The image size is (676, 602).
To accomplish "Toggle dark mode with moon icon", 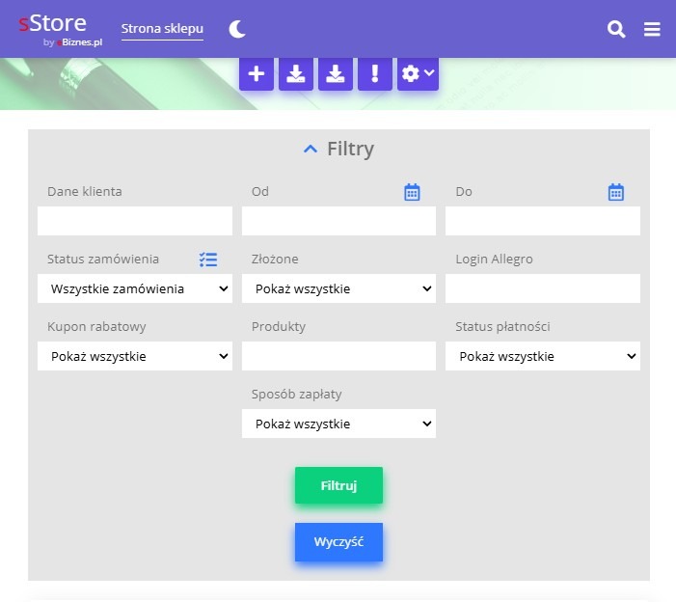I will tap(237, 30).
